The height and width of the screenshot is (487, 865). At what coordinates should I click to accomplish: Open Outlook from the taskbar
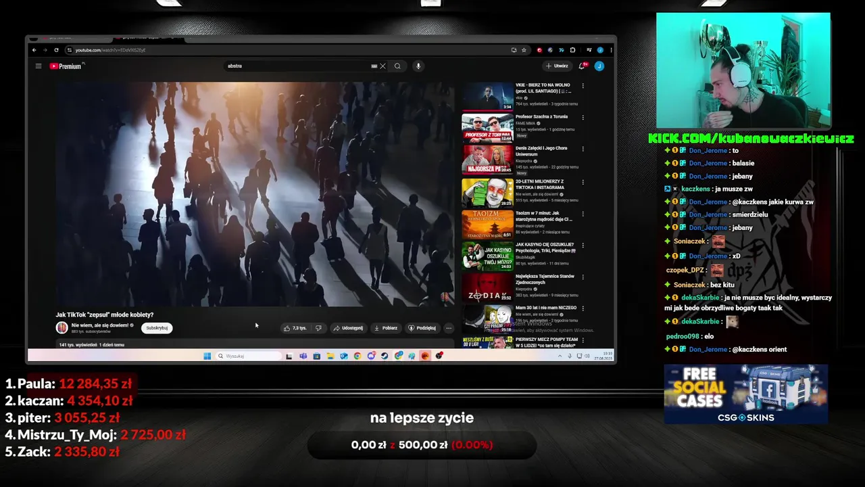344,356
